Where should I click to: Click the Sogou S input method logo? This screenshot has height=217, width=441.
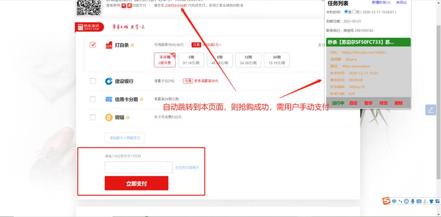click(x=386, y=201)
